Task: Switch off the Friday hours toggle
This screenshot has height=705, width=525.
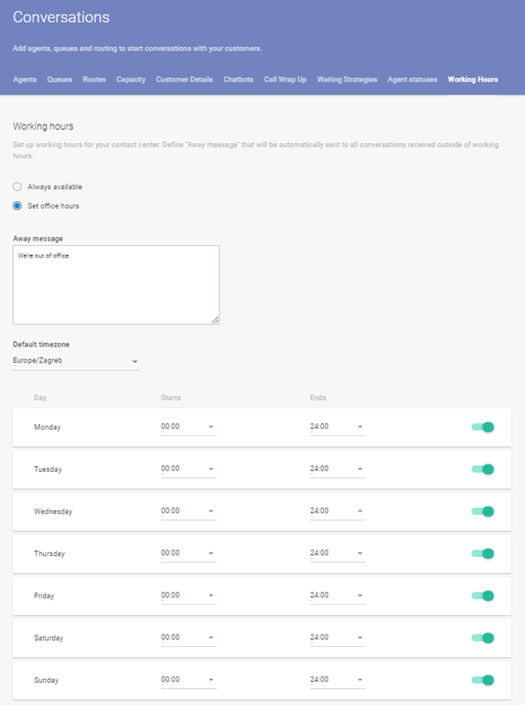Action: (482, 596)
